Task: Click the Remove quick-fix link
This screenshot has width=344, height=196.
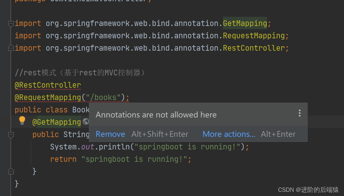Action: [110, 134]
